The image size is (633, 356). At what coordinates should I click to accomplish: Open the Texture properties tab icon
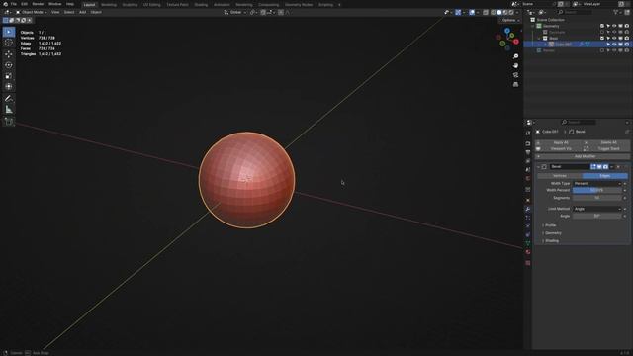527,263
